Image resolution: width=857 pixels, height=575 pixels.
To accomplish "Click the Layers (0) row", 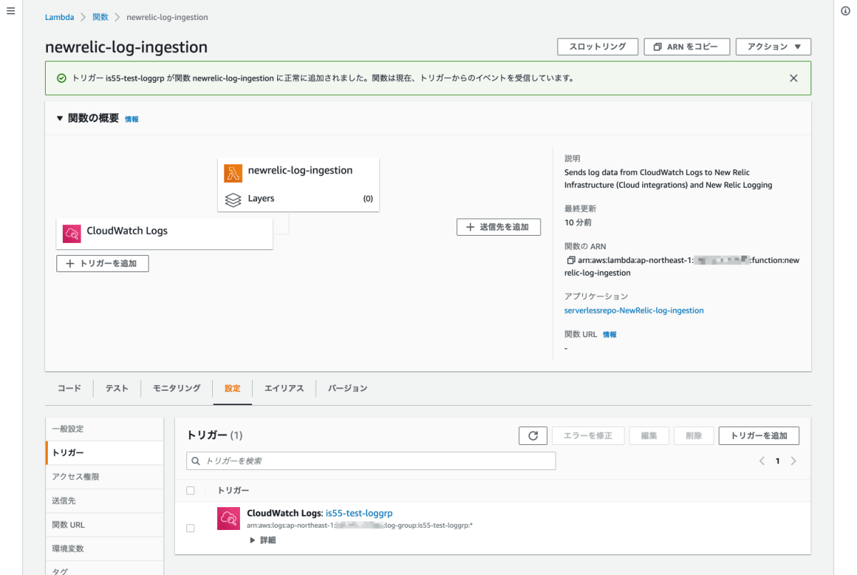I will pyautogui.click(x=299, y=199).
